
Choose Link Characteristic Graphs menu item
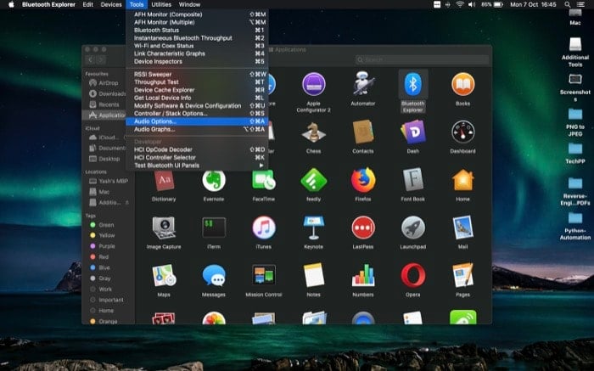tap(197, 53)
